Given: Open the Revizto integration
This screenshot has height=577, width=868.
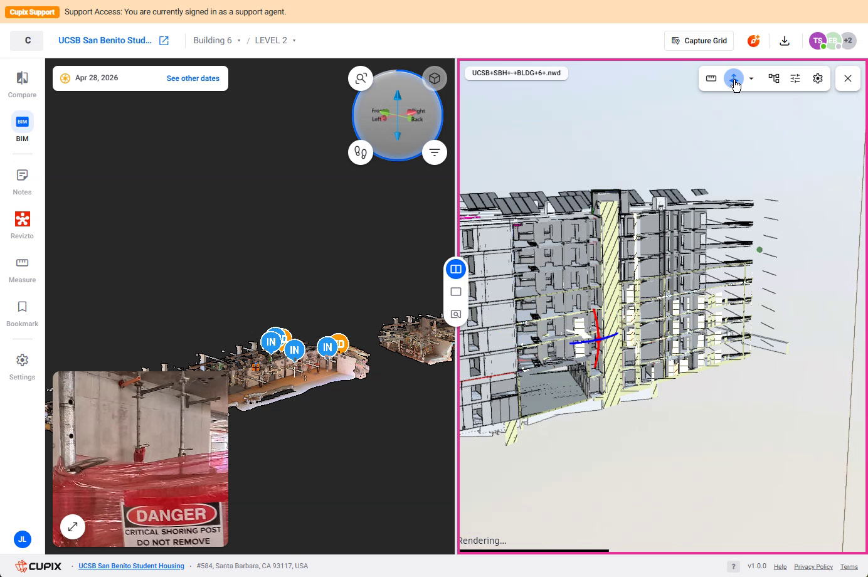Looking at the screenshot, I should tap(22, 225).
